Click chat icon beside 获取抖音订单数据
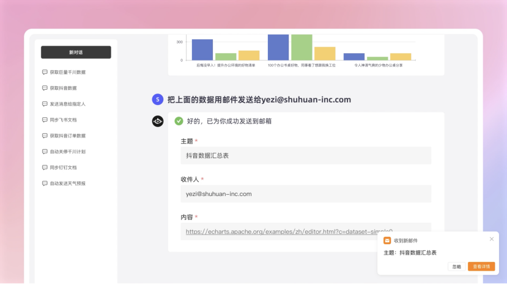Screen dimensions: 507x284 click(45, 136)
